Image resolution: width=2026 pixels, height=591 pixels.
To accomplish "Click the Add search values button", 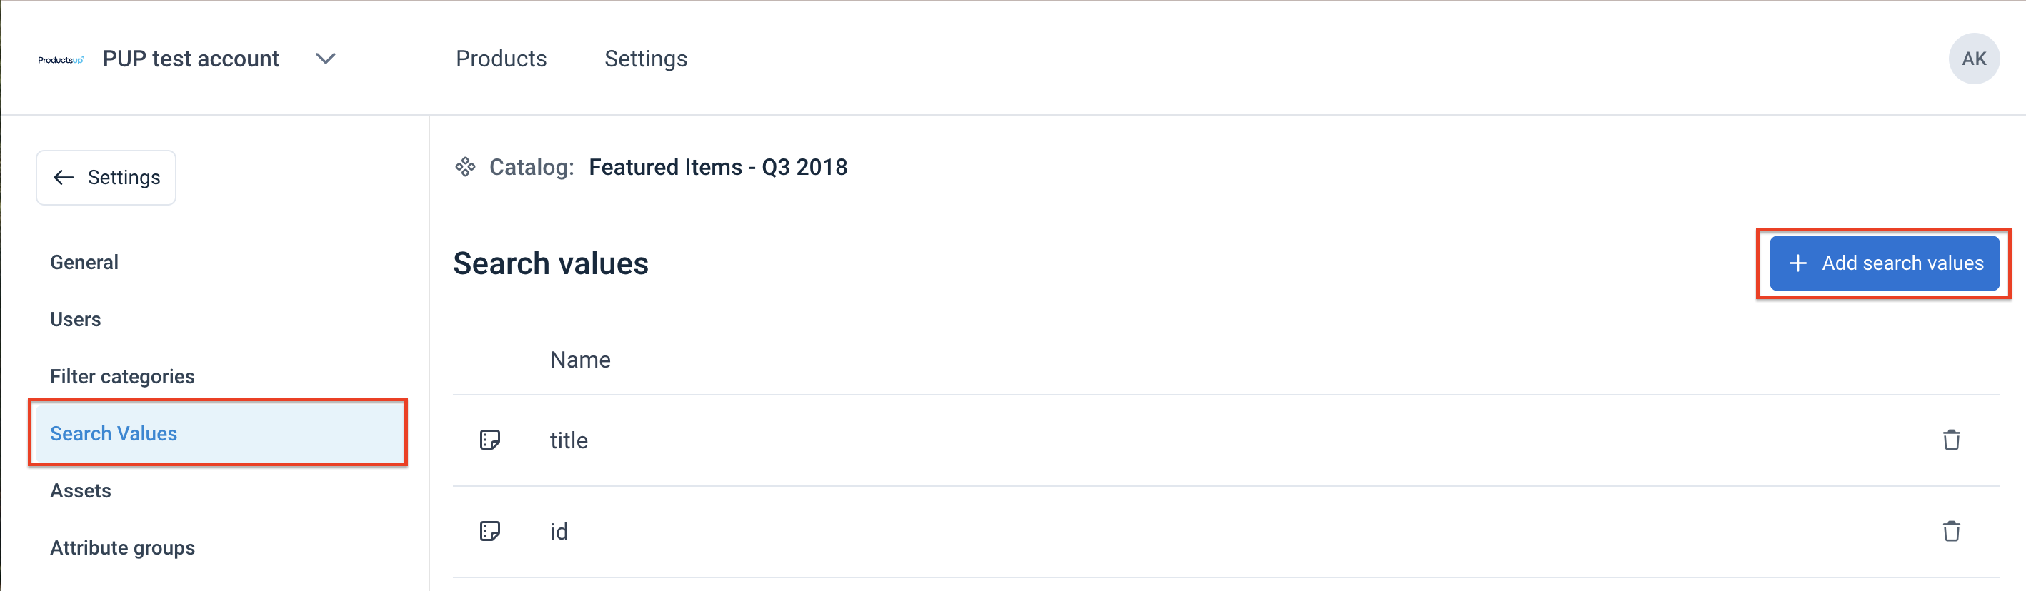I will [x=1885, y=263].
